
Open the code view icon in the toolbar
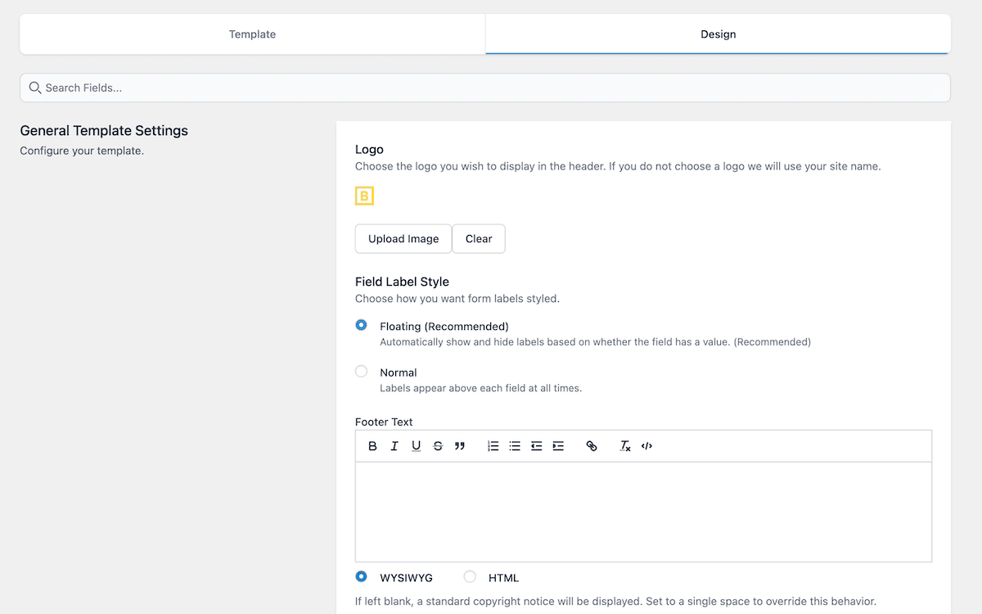(x=646, y=446)
